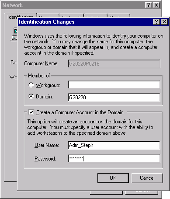Confirm changes with the OK button
Image resolution: width=170 pixels, height=199 pixels.
pos(113,178)
